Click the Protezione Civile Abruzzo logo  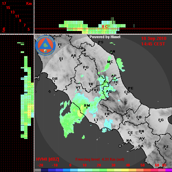point(45,45)
